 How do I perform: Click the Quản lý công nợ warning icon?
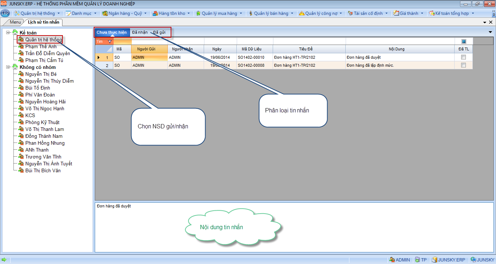pyautogui.click(x=301, y=13)
